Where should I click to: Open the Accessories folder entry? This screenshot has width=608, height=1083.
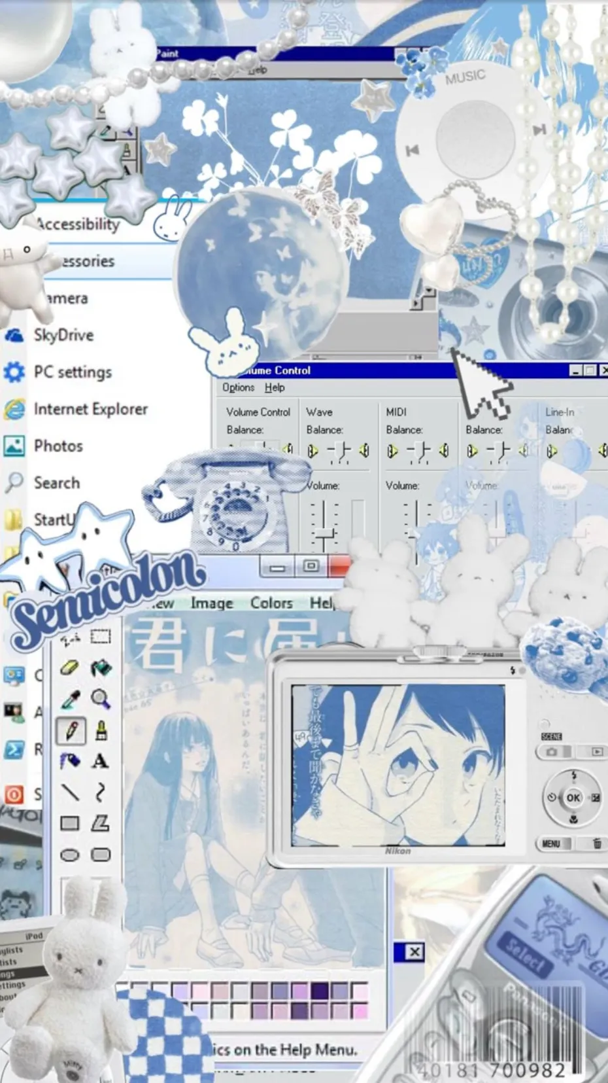pyautogui.click(x=87, y=261)
